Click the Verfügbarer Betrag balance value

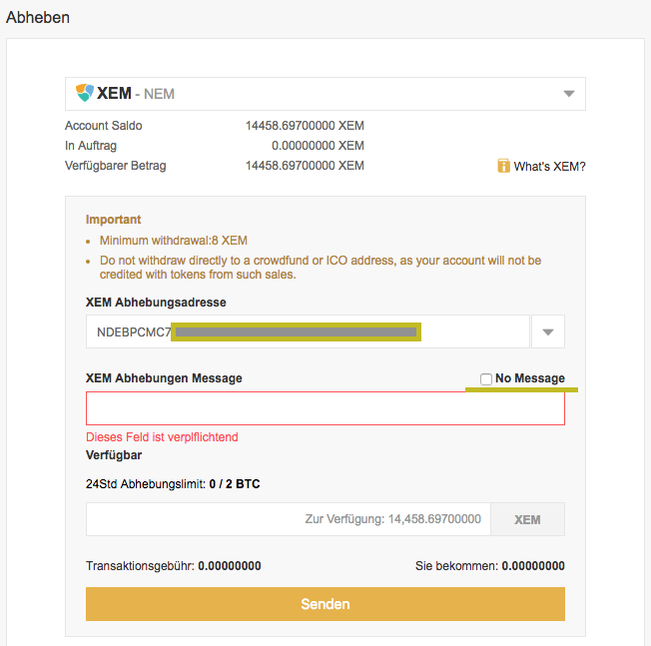click(305, 166)
